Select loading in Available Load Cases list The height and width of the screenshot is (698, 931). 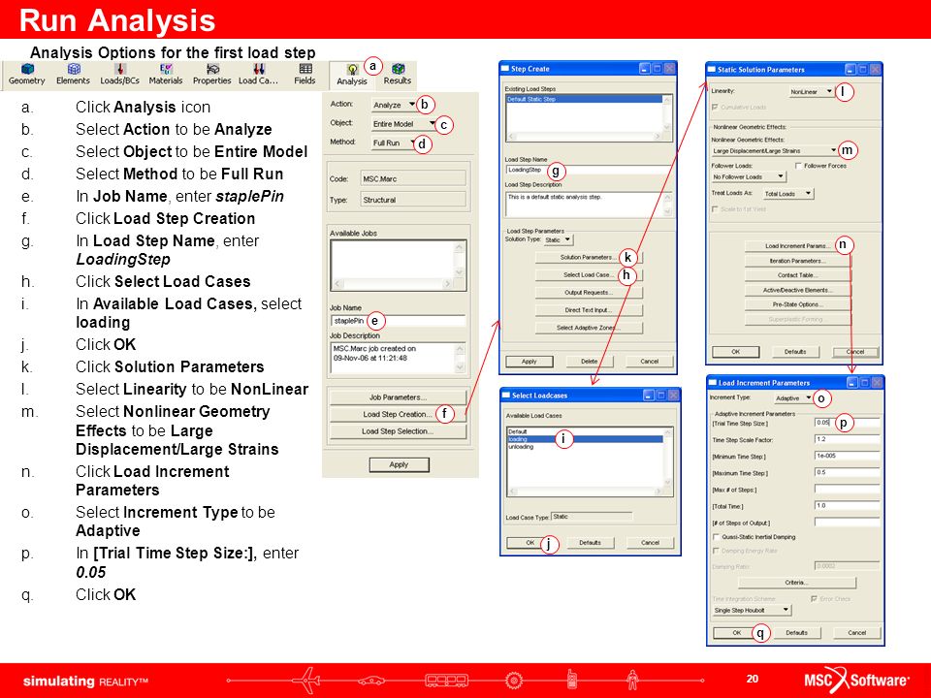pos(585,439)
